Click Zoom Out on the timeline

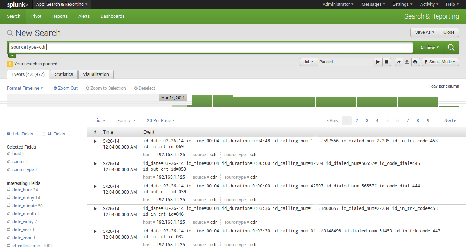click(66, 88)
